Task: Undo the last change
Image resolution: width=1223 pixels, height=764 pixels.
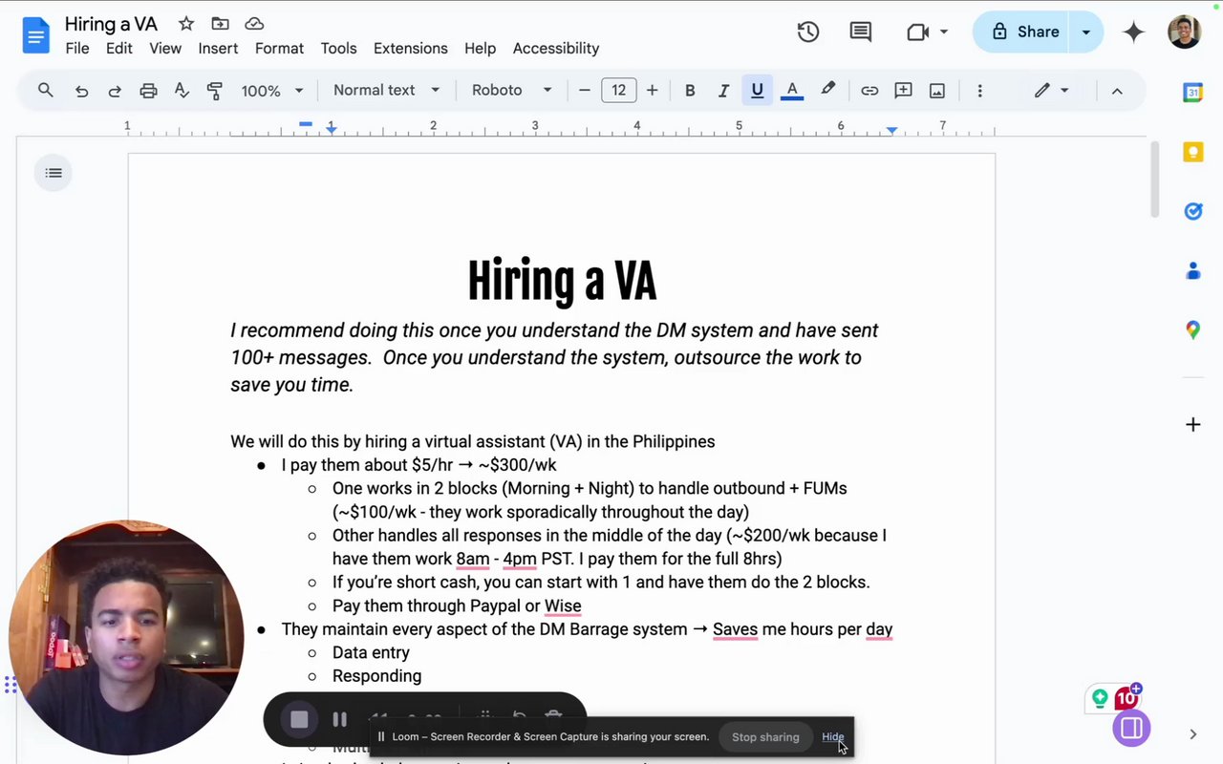Action: (82, 91)
